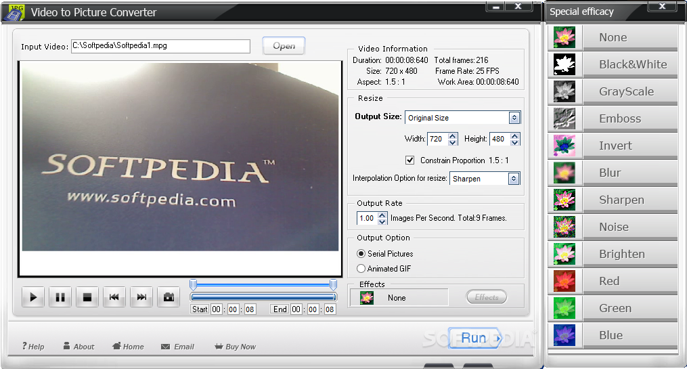Viewport: 687px width, 369px height.
Task: Open the Help link
Action: click(x=33, y=346)
